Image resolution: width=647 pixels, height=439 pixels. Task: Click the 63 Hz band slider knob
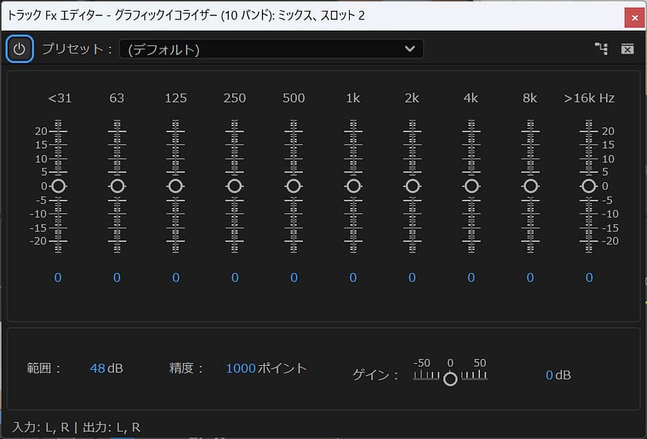tap(117, 186)
